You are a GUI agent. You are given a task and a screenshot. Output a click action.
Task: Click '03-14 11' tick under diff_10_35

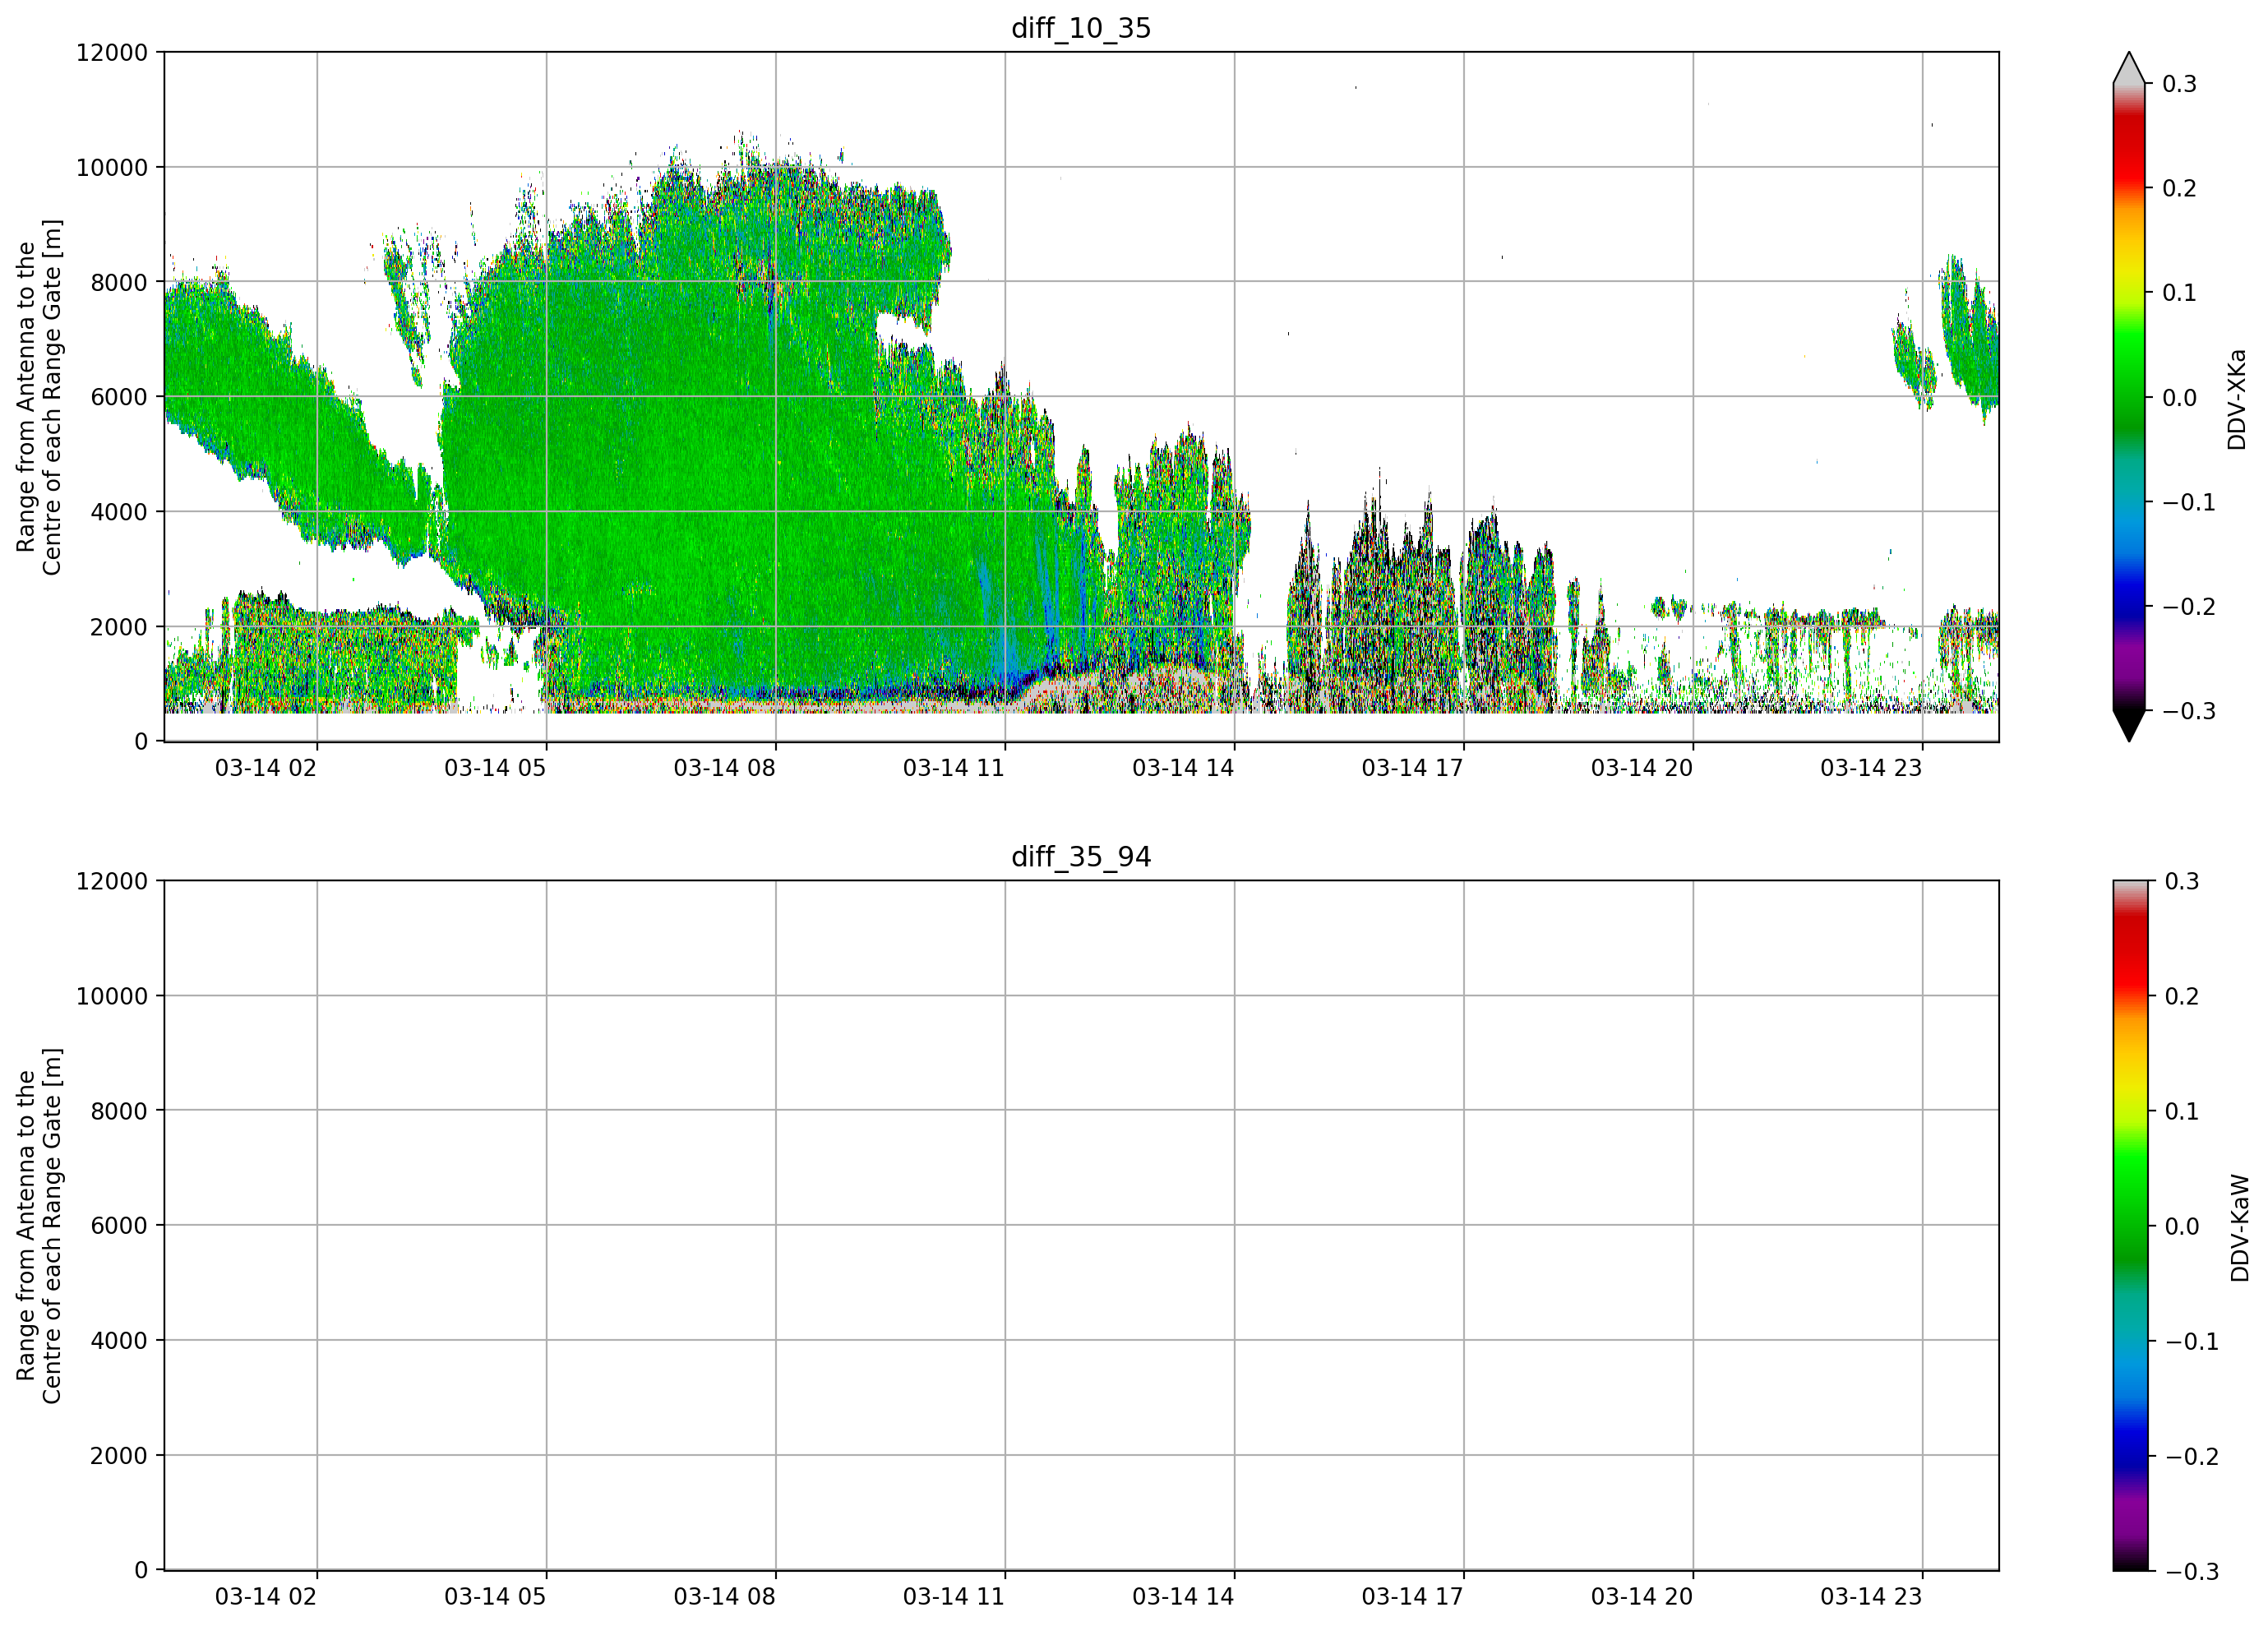pos(954,768)
